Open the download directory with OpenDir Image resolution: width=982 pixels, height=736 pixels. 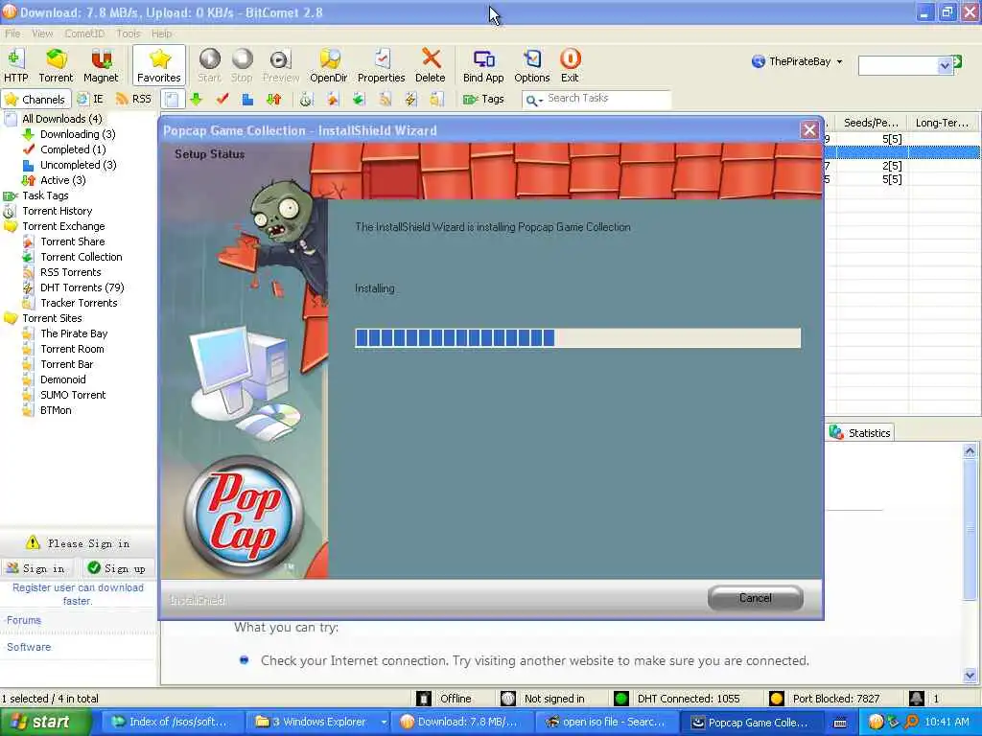(328, 65)
